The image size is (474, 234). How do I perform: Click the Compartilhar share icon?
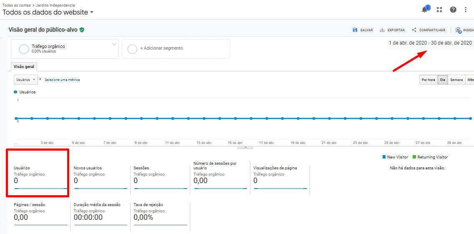[414, 30]
